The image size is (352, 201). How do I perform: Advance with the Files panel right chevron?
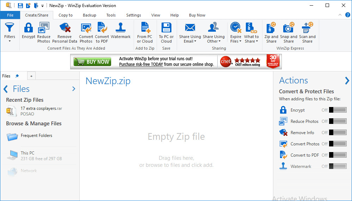point(74,89)
